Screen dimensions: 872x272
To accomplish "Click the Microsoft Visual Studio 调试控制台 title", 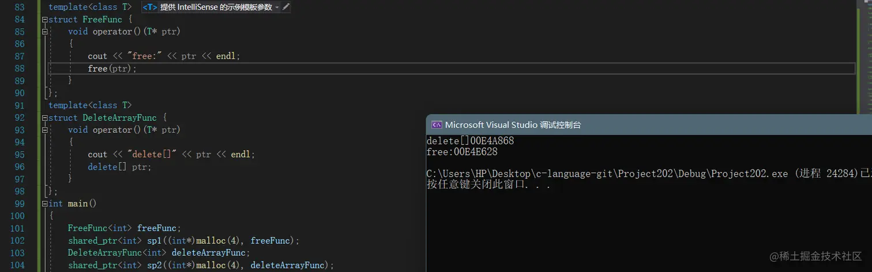I will pos(513,125).
